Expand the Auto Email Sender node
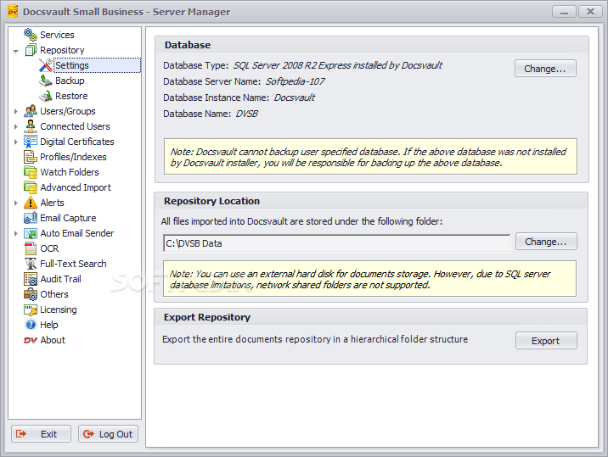This screenshot has width=608, height=457. click(15, 233)
